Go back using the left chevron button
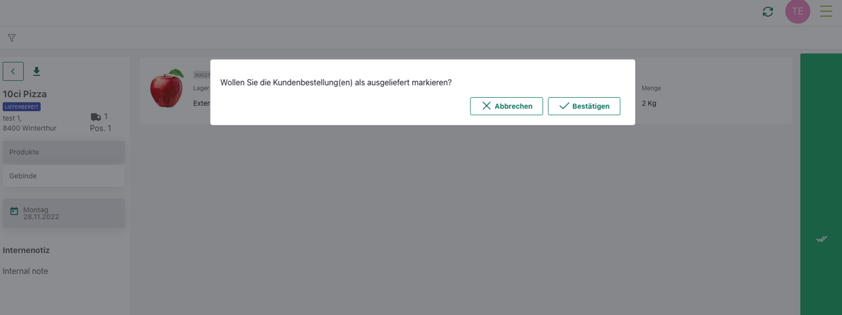This screenshot has width=842, height=315. point(13,71)
